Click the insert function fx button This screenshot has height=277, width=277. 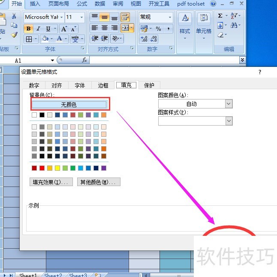pyautogui.click(x=84, y=60)
